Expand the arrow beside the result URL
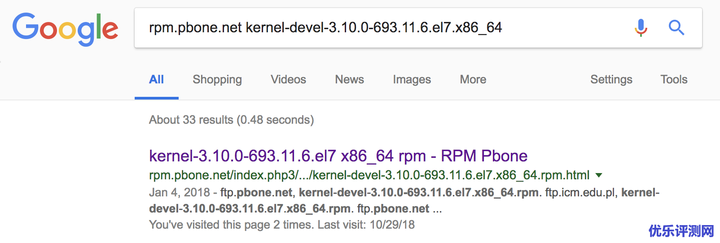The width and height of the screenshot is (720, 243). click(599, 175)
